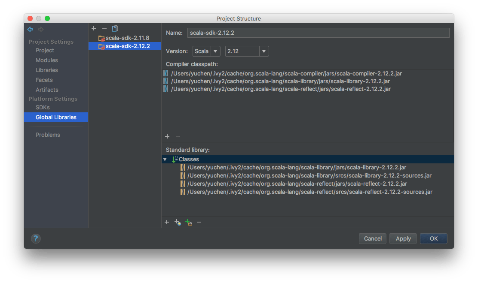Remove the selected global library
478x283 pixels.
point(104,28)
